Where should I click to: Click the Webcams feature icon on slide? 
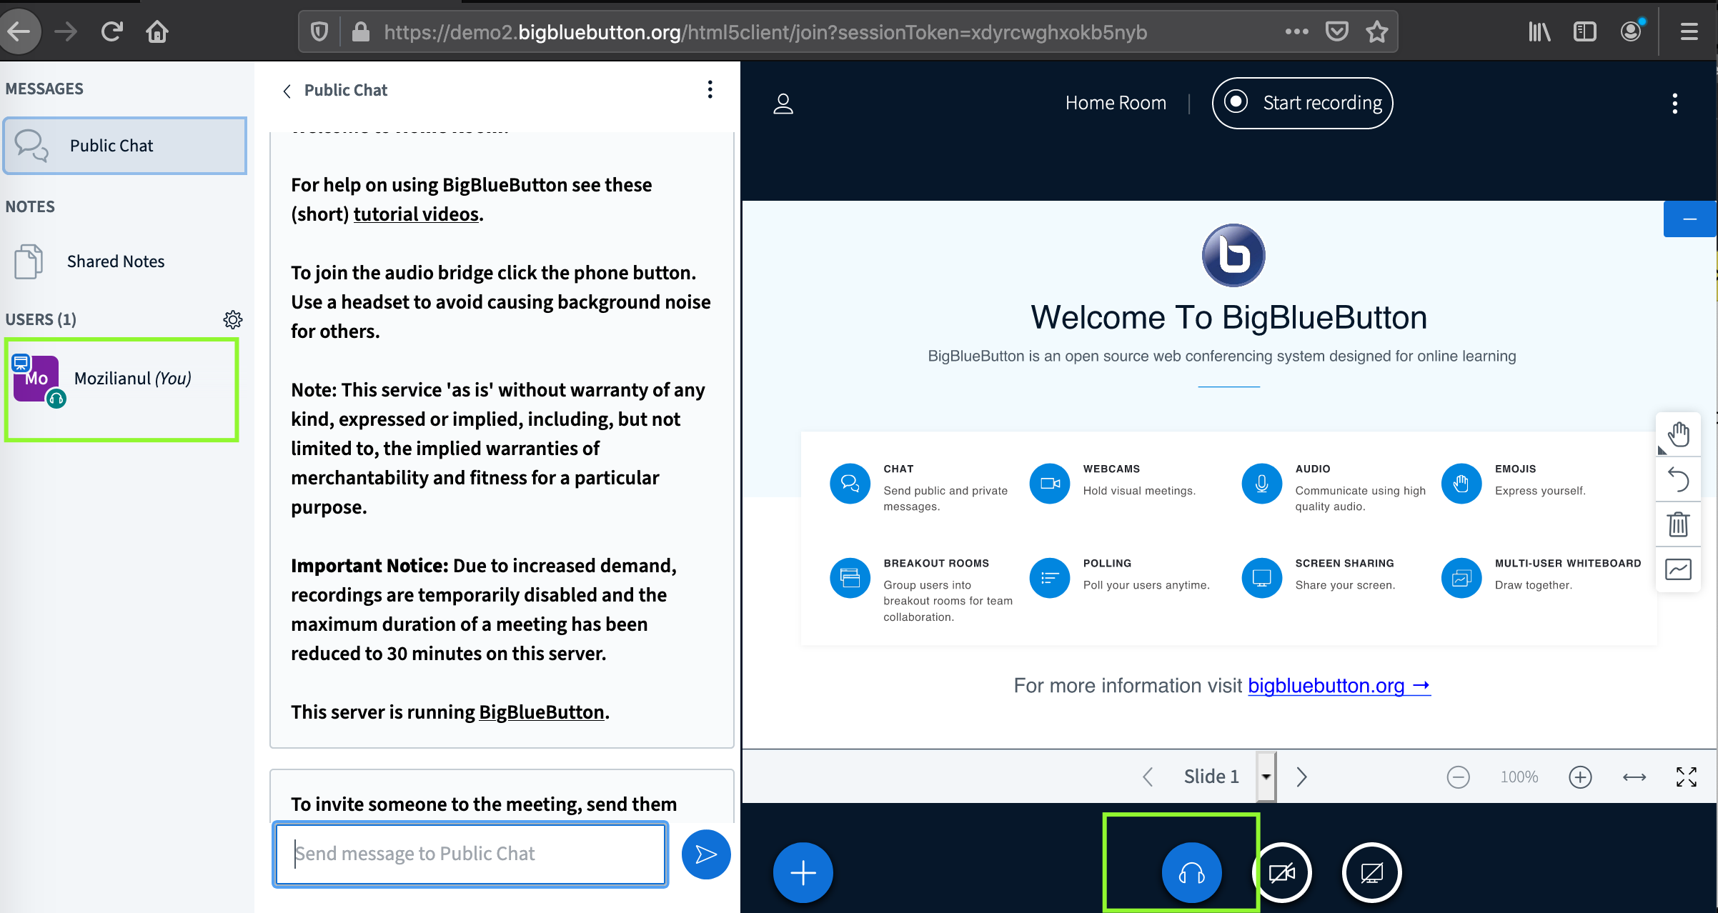[1050, 484]
